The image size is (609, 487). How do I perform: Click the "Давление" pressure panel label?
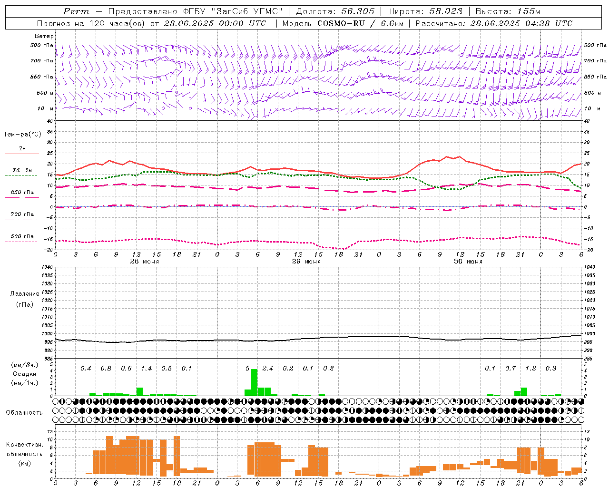25,294
